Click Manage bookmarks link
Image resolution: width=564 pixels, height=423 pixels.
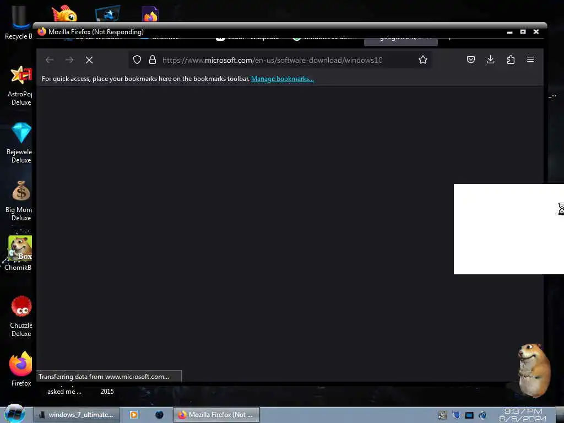[283, 79]
